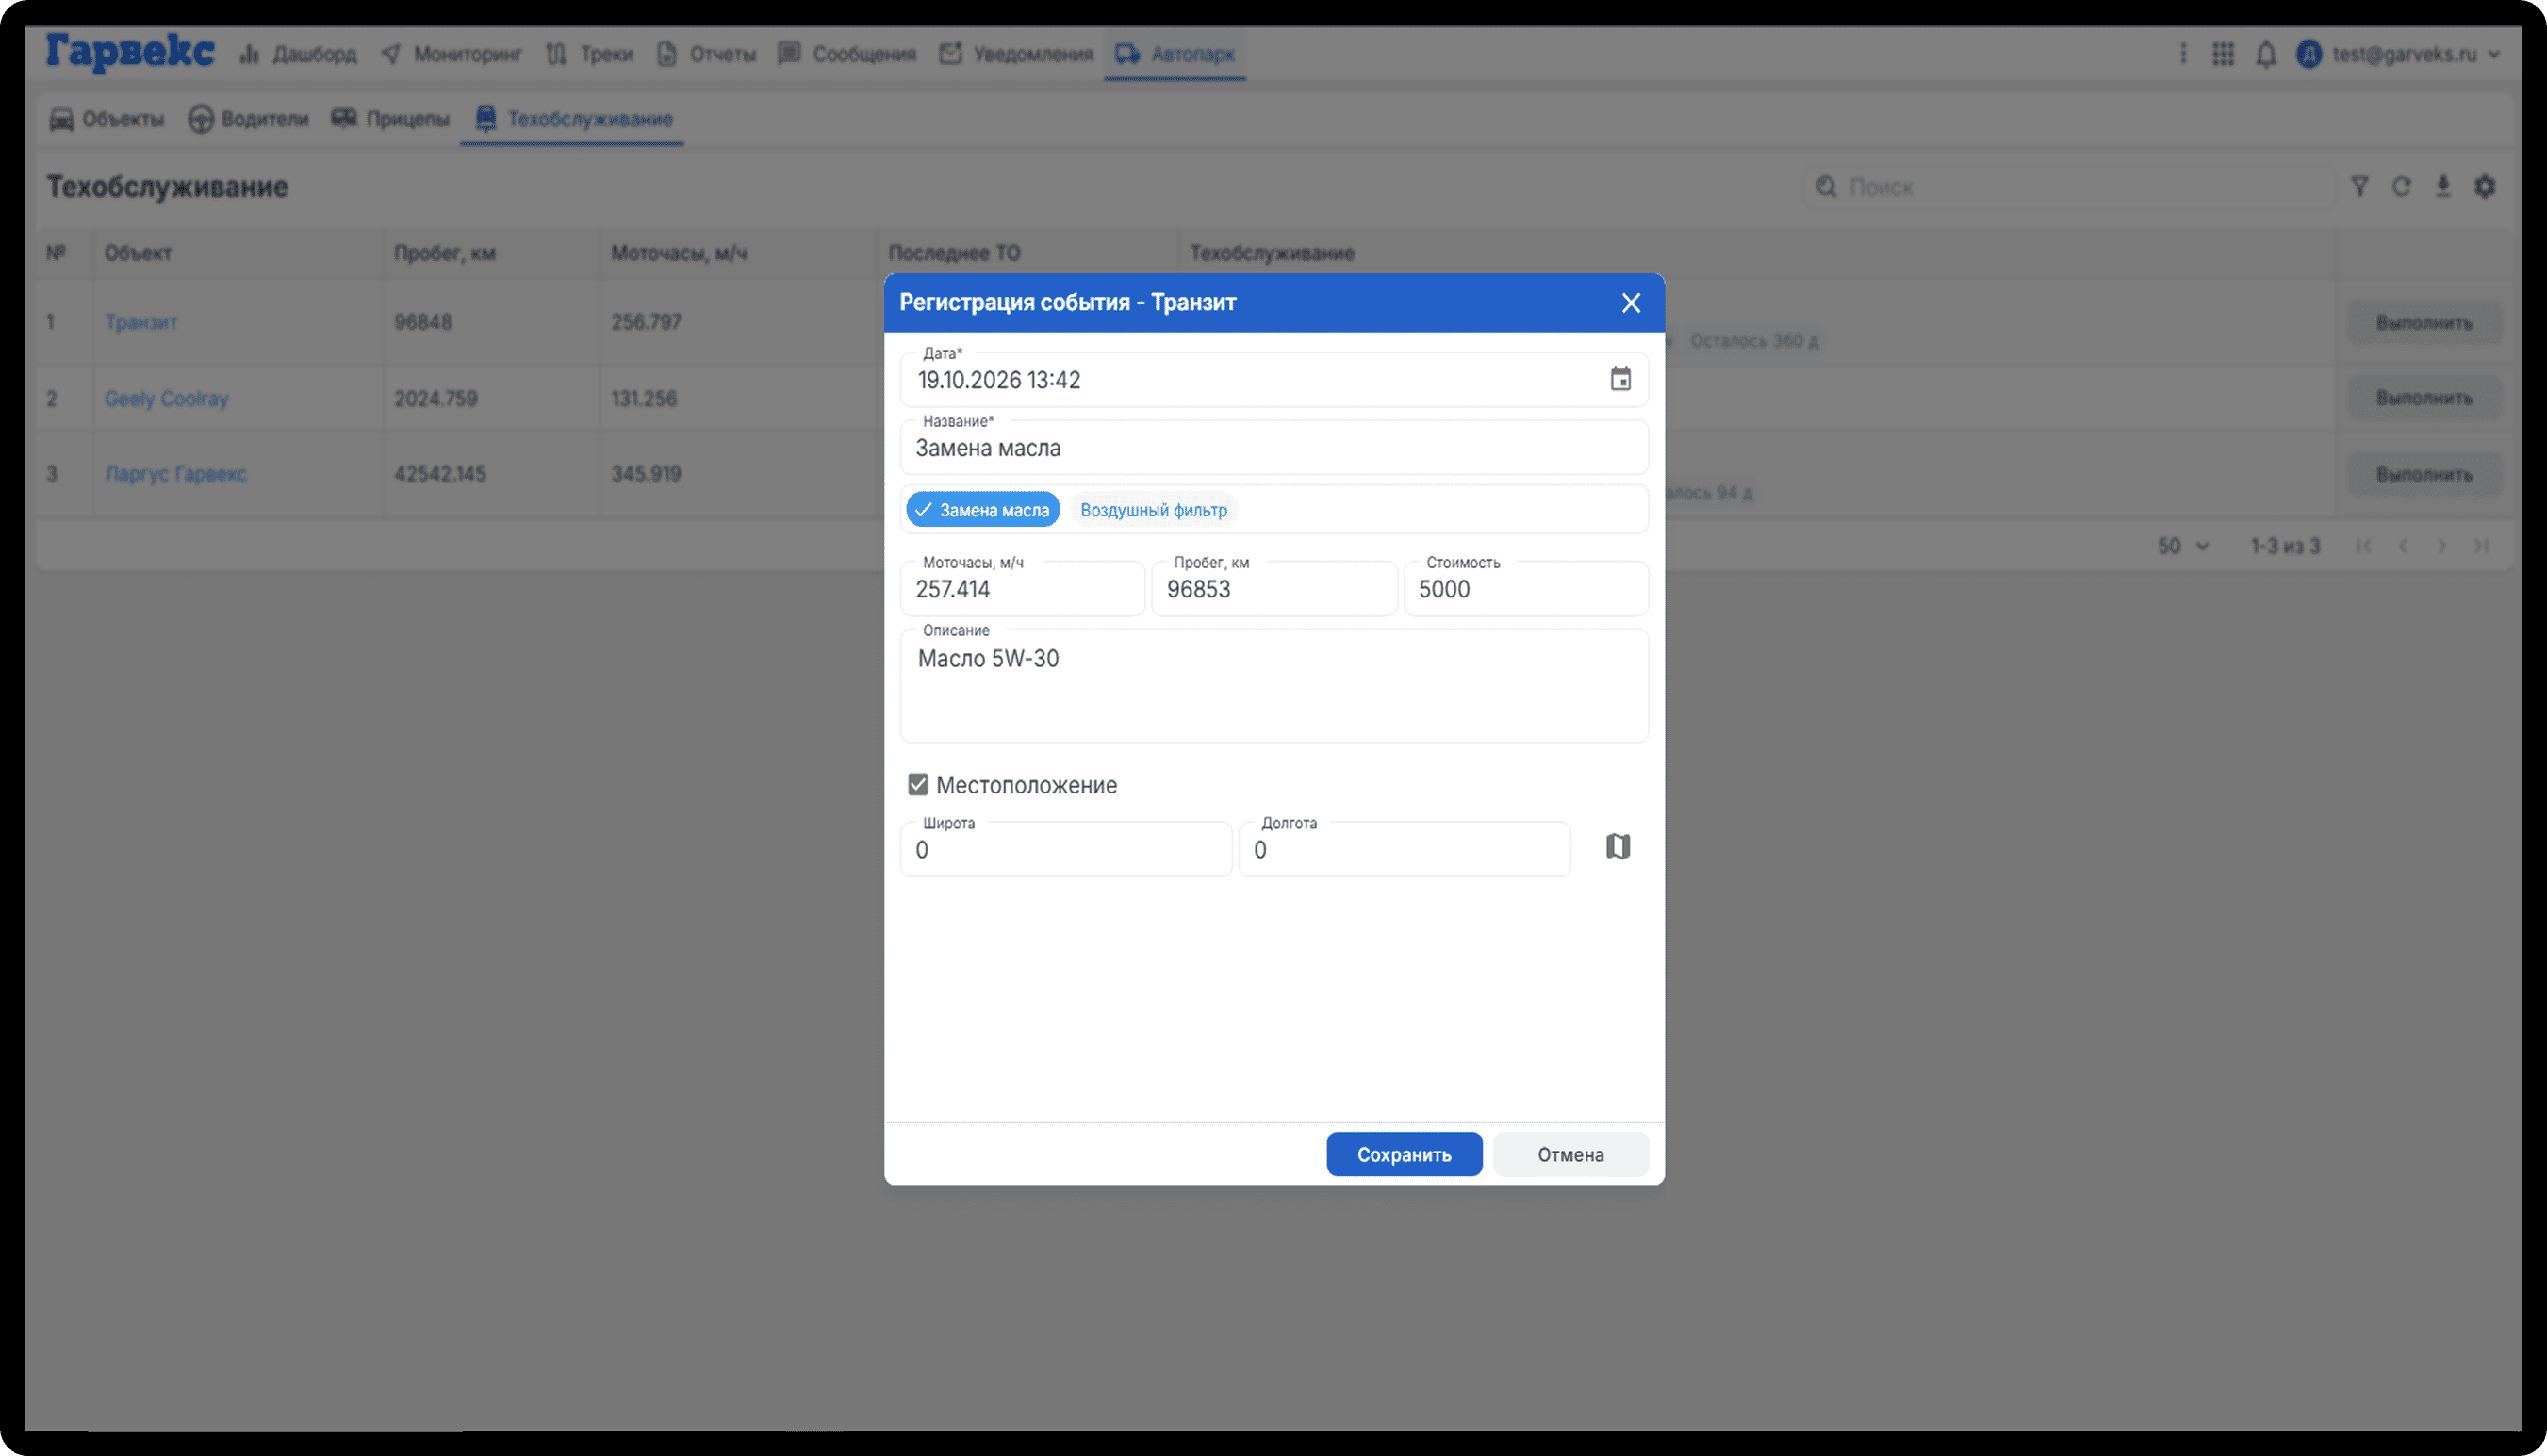Open the apps grid icon
The height and width of the screenshot is (1456, 2547).
(2223, 54)
